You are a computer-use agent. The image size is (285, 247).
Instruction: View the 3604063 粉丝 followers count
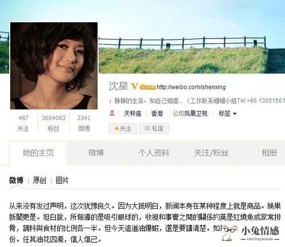click(54, 123)
